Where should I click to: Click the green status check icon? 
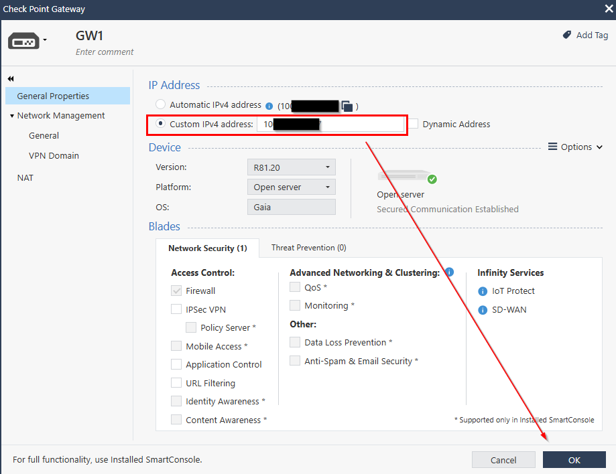pos(432,179)
